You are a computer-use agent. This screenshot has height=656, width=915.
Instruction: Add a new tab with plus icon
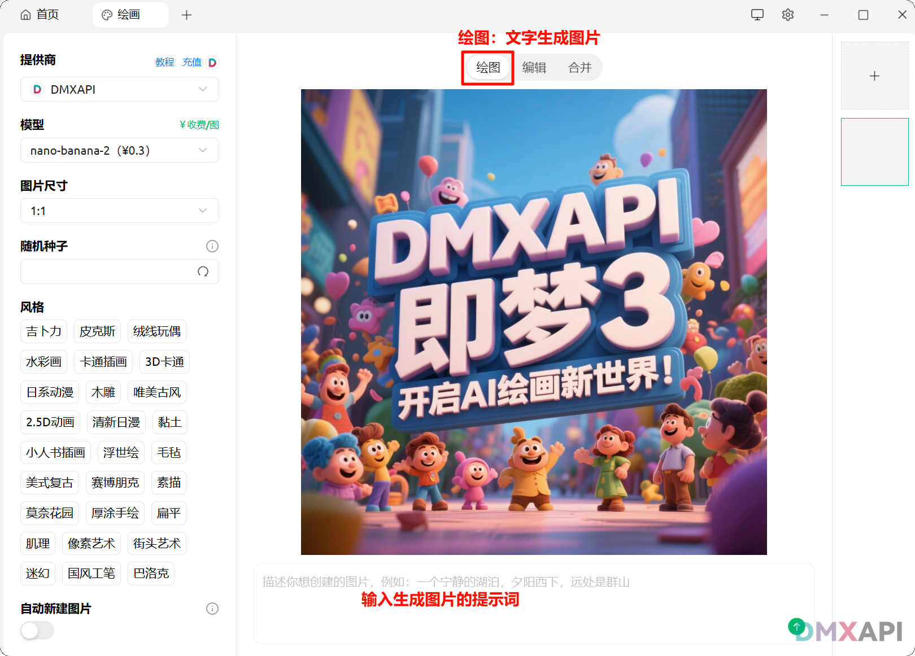click(x=186, y=15)
